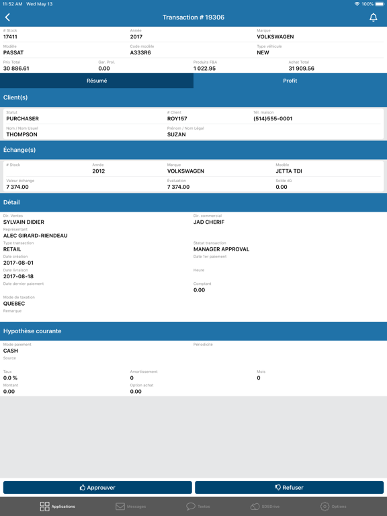This screenshot has height=516, width=387.
Task: Open notifications bell icon
Action: click(373, 17)
